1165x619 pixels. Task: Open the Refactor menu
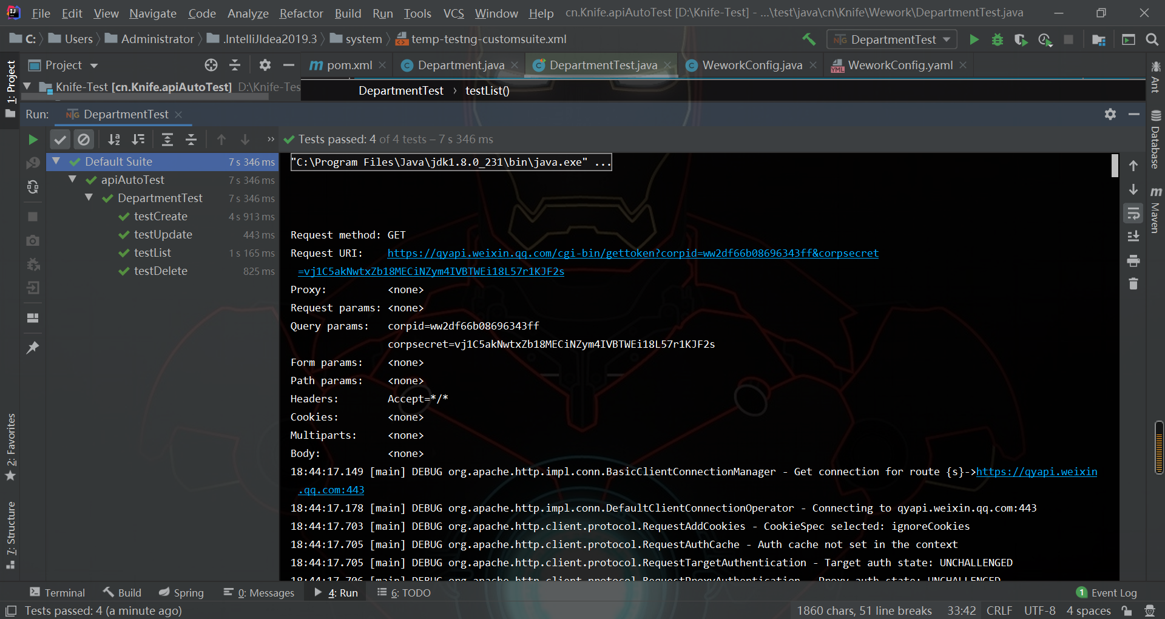point(301,13)
